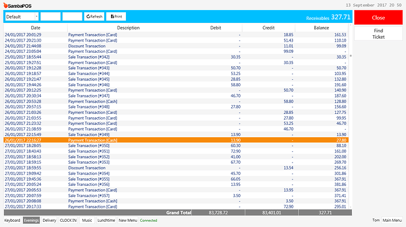
Task: Click the SambaPOS logo icon
Action: click(5, 5)
